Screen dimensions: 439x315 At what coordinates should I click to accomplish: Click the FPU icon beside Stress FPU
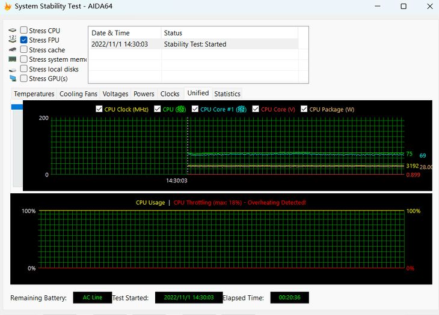click(12, 39)
